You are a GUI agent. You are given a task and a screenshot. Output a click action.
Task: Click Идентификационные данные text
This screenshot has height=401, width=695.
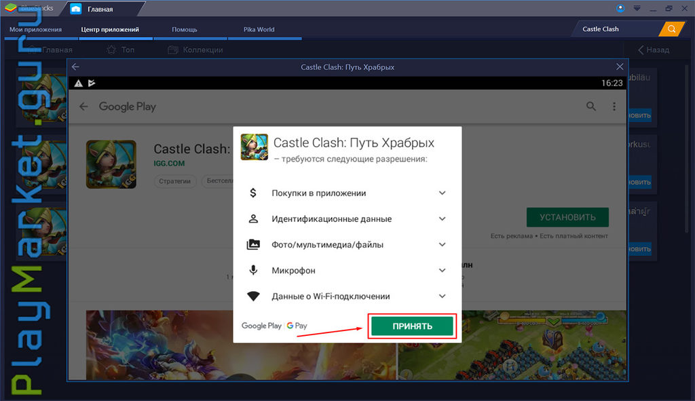coord(331,219)
